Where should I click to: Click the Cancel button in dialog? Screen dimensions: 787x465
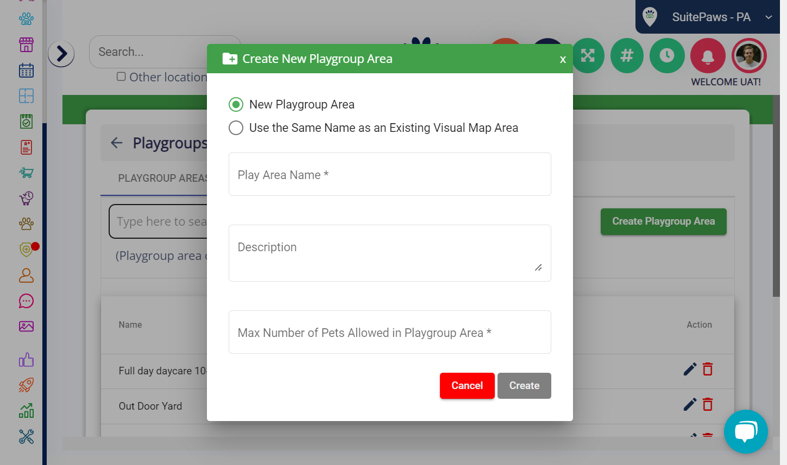(467, 386)
